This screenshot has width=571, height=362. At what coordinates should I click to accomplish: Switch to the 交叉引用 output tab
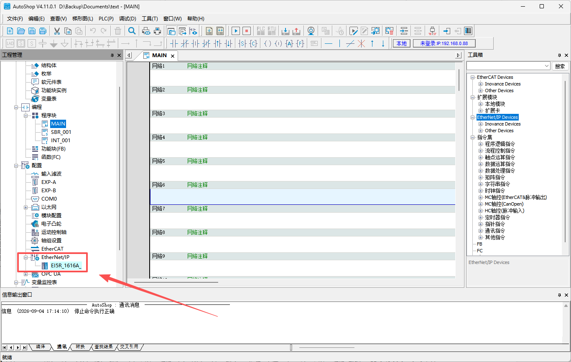click(129, 347)
